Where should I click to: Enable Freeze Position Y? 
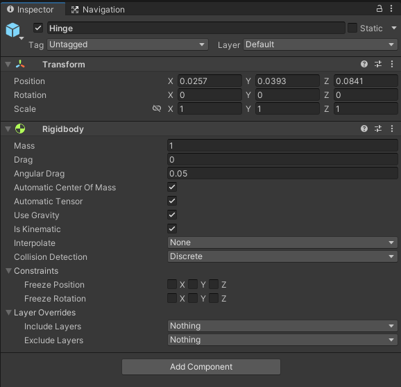pos(193,284)
